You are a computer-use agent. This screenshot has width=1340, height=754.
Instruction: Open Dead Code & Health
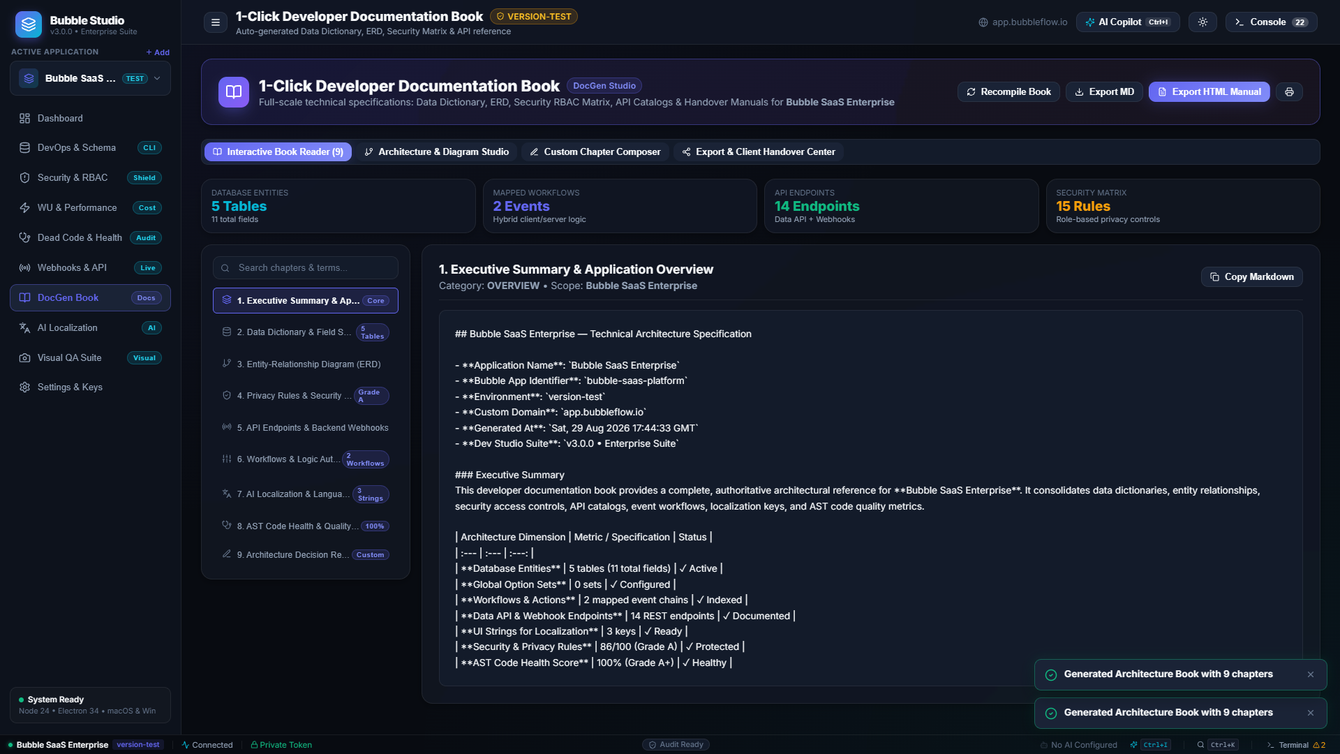click(x=90, y=238)
